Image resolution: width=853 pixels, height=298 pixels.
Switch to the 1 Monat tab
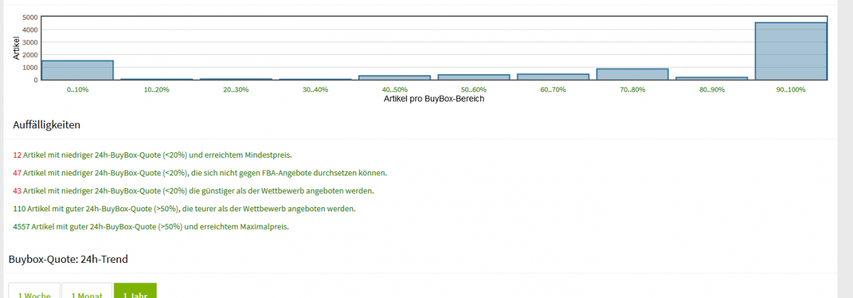(87, 291)
